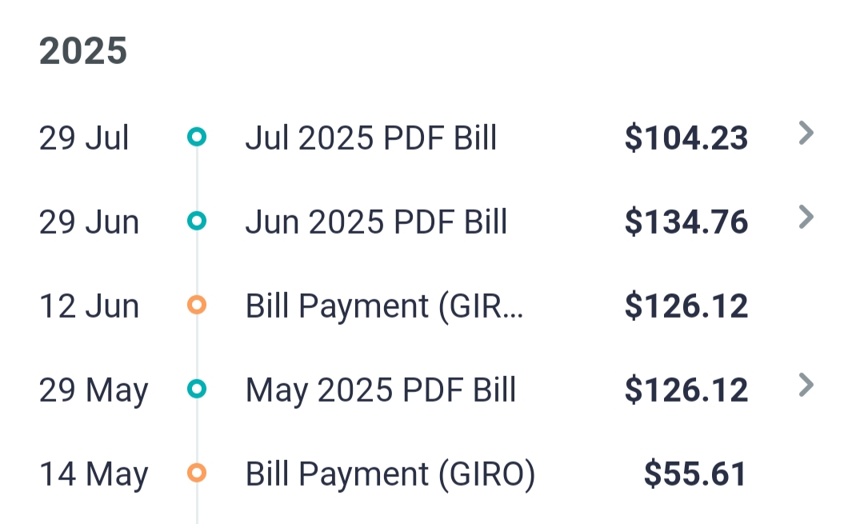Screen dimensions: 864x524
Task: Click the orange dot for 12 Jun
Action: [x=197, y=305]
